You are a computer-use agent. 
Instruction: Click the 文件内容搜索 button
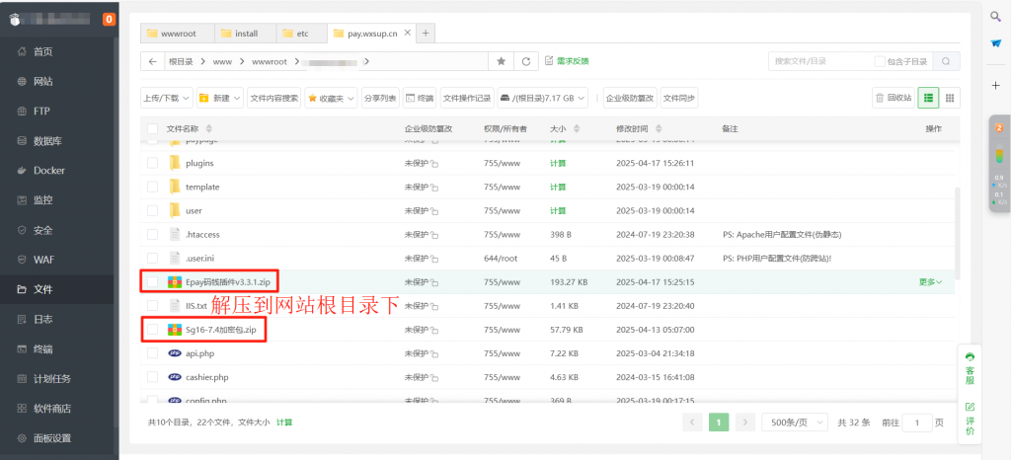[x=273, y=98]
